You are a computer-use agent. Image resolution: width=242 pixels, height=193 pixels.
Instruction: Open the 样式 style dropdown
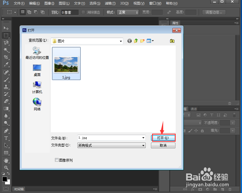pyautogui.click(x=128, y=12)
